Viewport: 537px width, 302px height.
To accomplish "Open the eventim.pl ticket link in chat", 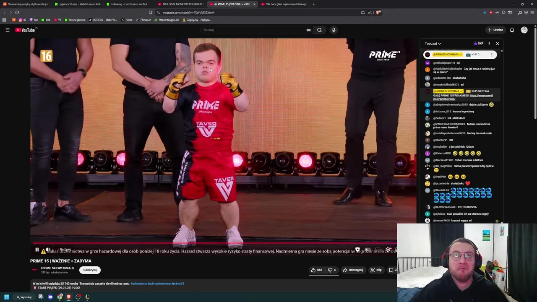I will tap(463, 97).
